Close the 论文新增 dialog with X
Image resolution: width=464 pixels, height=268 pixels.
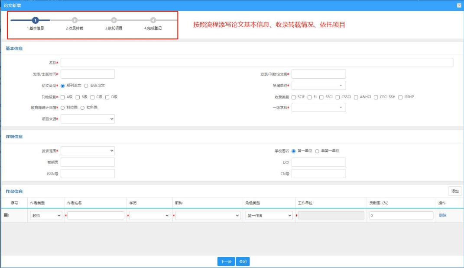459,5
